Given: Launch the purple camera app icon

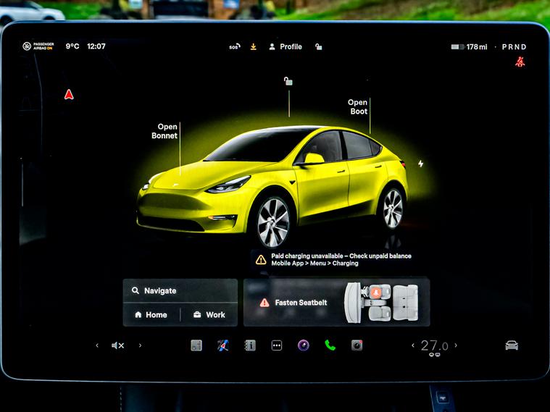Looking at the screenshot, I should tap(304, 345).
